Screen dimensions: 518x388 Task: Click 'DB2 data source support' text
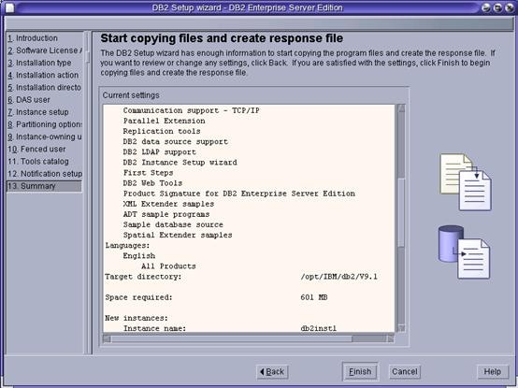pyautogui.click(x=176, y=142)
